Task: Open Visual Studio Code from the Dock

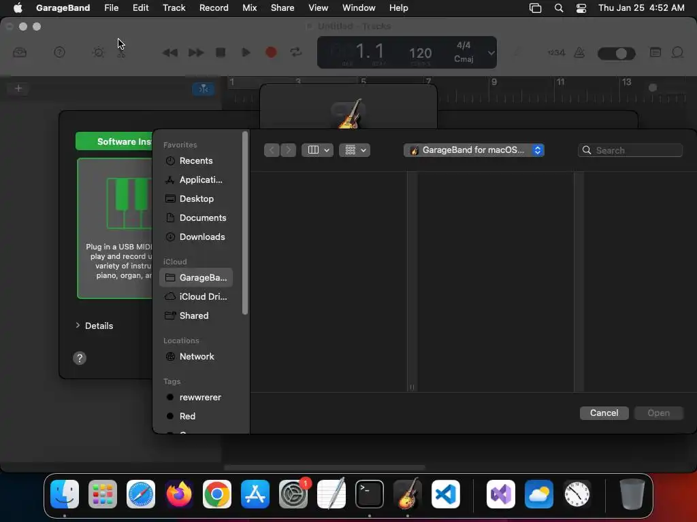Action: click(x=446, y=494)
